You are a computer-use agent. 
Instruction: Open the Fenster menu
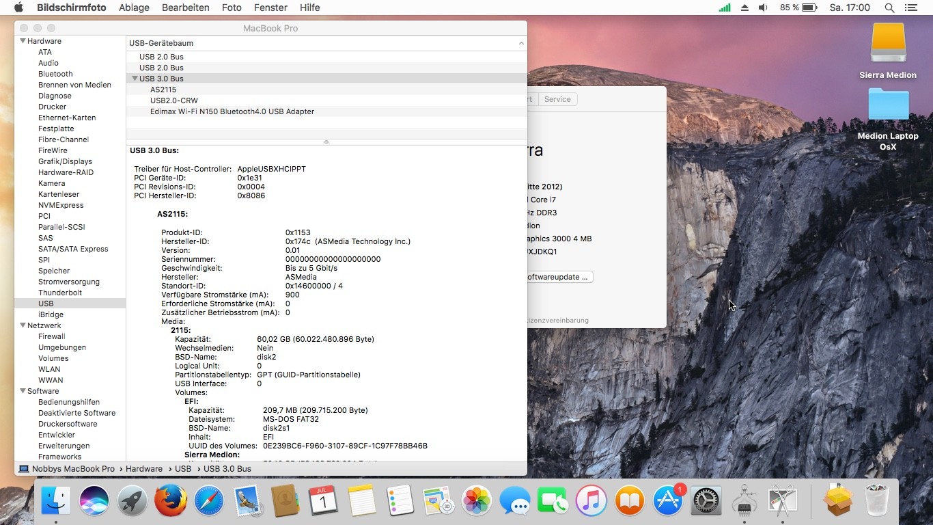pyautogui.click(x=270, y=8)
